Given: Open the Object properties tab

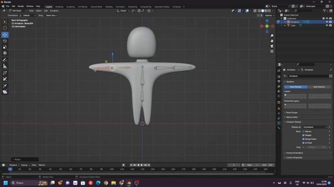Looking at the screenshot, I should (279, 109).
